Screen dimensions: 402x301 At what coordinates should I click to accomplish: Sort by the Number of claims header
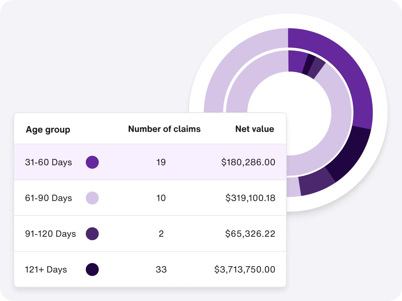coord(164,129)
